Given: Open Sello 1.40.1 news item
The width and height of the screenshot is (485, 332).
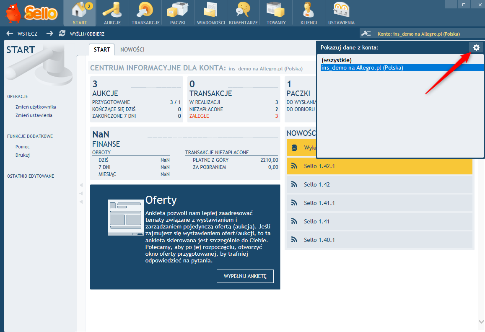Looking at the screenshot, I should (x=379, y=240).
